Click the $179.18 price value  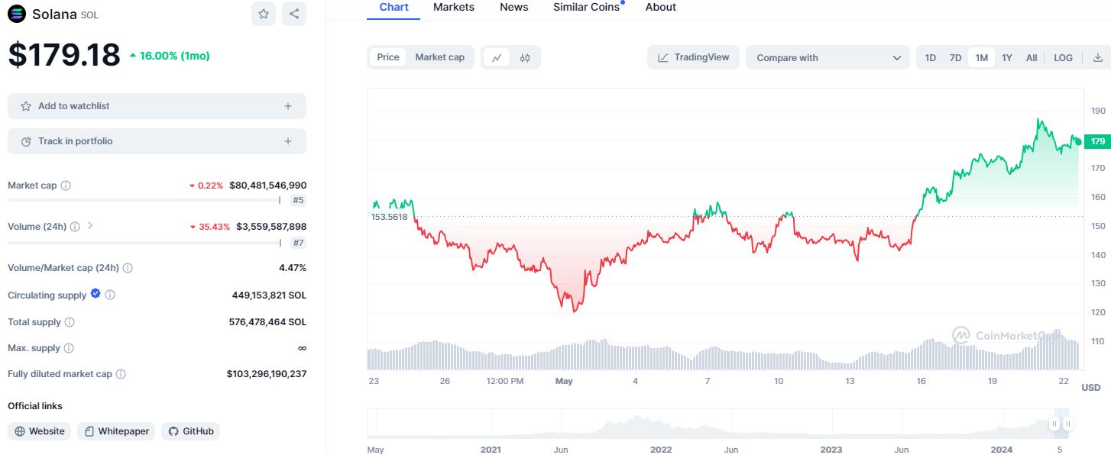tap(64, 55)
